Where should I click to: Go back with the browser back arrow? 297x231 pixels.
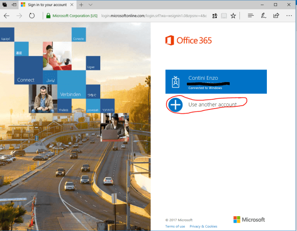tap(6, 16)
